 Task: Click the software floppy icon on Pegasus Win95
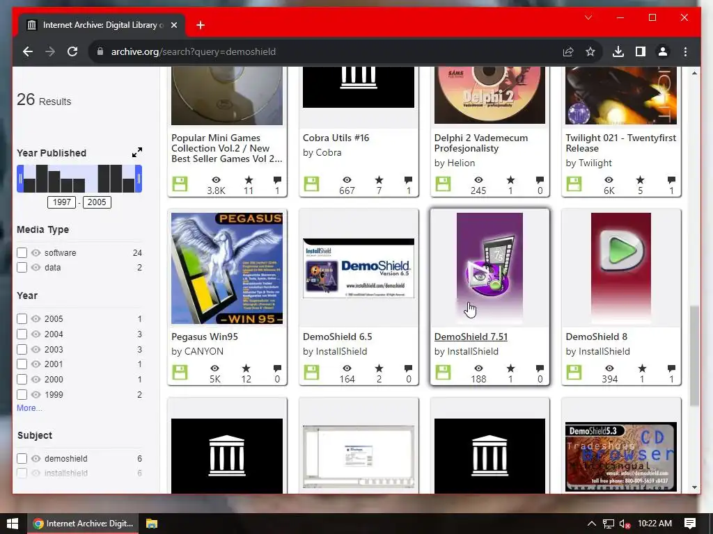180,373
